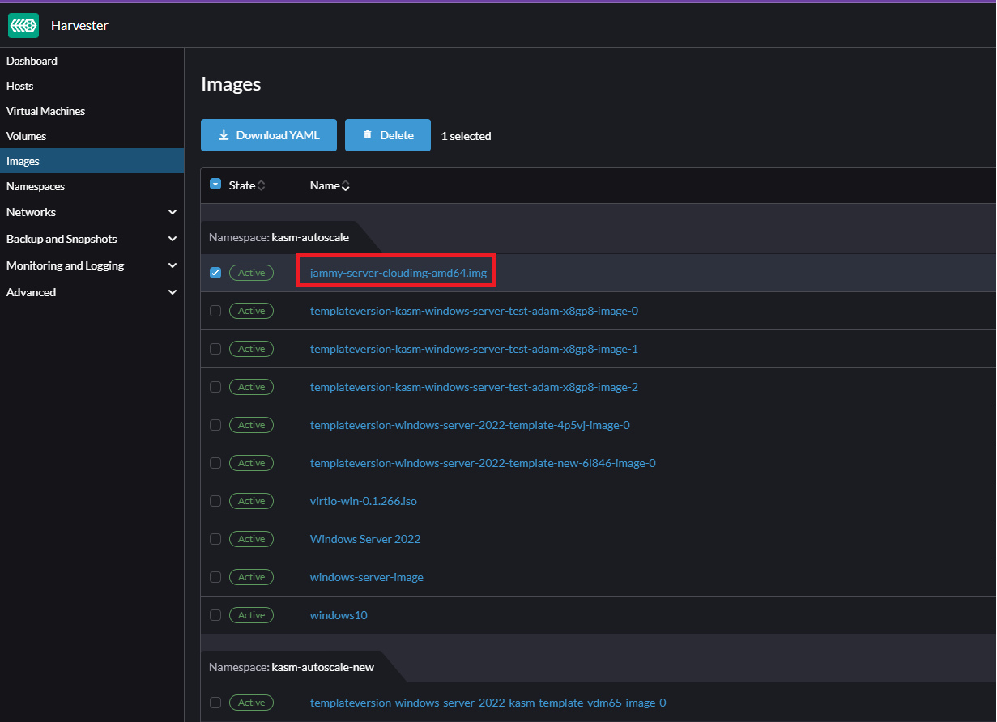Image resolution: width=997 pixels, height=722 pixels.
Task: Go to Volumes in sidebar
Action: click(27, 136)
